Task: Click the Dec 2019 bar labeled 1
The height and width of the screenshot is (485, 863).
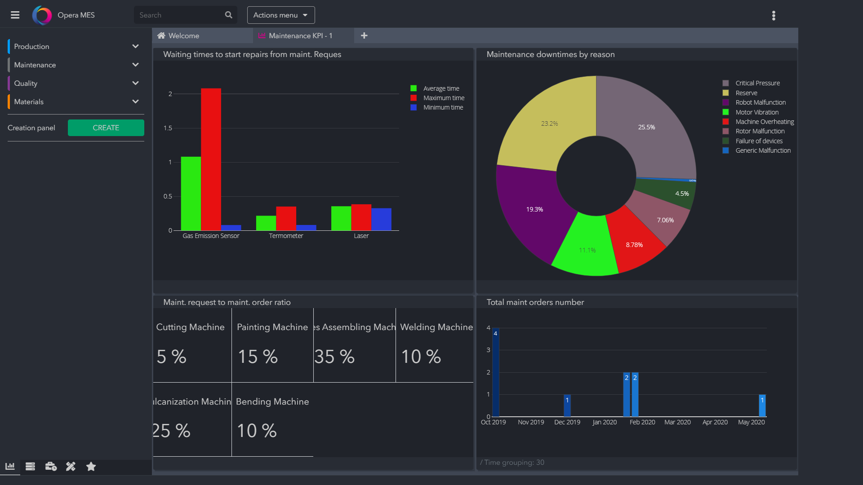Action: pos(567,406)
